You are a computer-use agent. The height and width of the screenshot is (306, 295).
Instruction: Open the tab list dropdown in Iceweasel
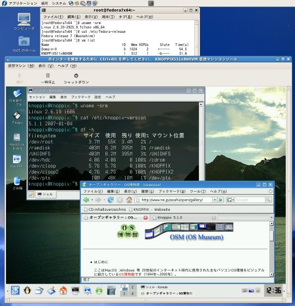tap(272, 217)
